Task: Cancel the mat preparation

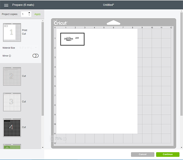Action: click(143, 154)
